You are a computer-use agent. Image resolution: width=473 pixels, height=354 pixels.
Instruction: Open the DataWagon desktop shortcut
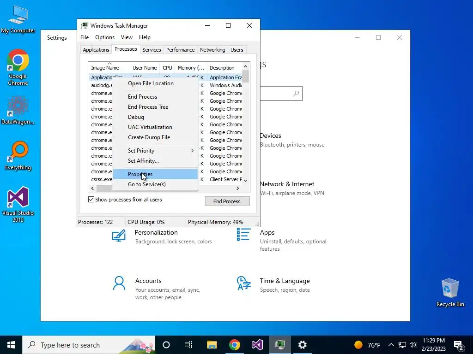tap(18, 110)
